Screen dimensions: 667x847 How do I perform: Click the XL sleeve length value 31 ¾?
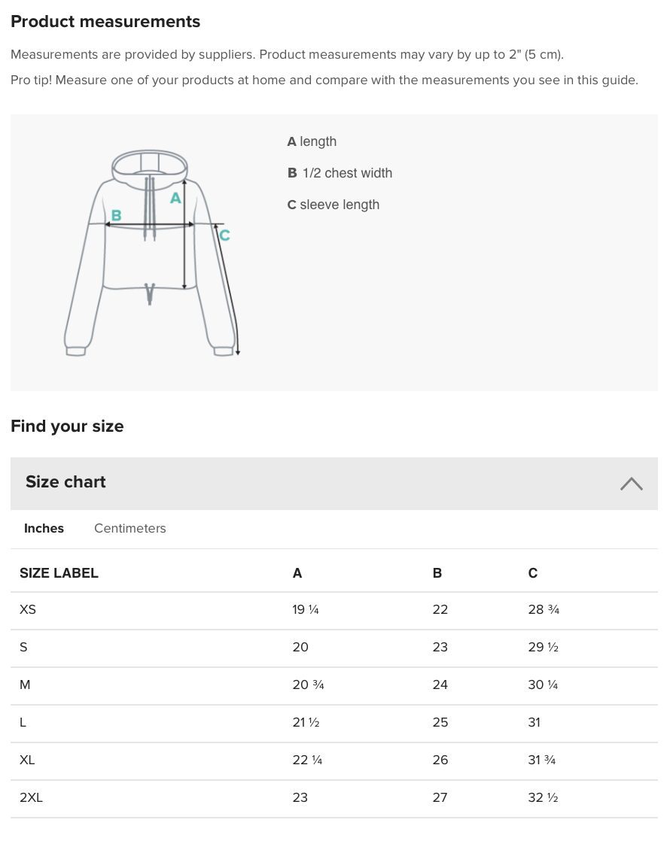(542, 760)
